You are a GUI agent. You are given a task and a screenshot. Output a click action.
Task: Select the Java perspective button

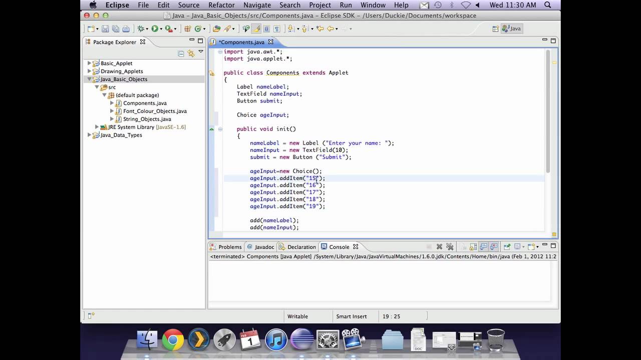pyautogui.click(x=512, y=28)
